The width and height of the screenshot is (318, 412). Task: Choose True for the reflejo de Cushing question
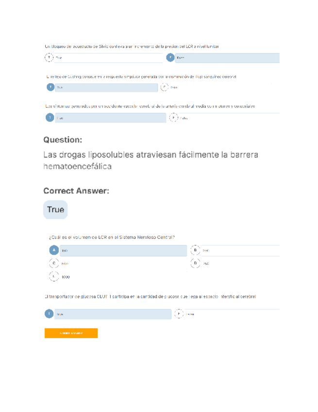tap(50, 87)
